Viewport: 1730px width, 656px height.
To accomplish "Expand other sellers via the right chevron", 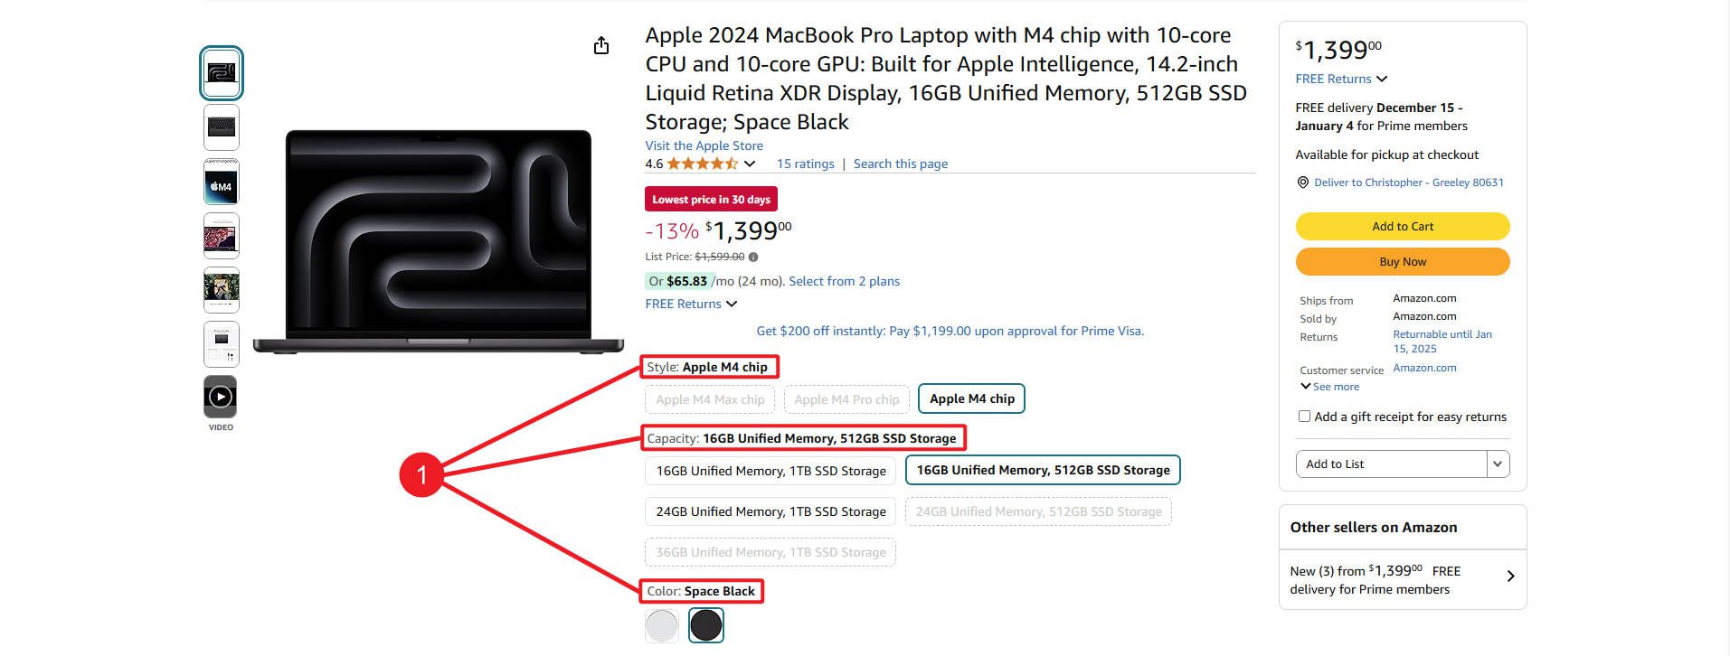I will pyautogui.click(x=1510, y=576).
